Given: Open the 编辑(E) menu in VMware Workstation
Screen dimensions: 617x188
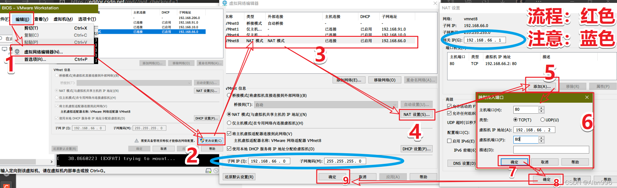Looking at the screenshot, I should click(22, 19).
